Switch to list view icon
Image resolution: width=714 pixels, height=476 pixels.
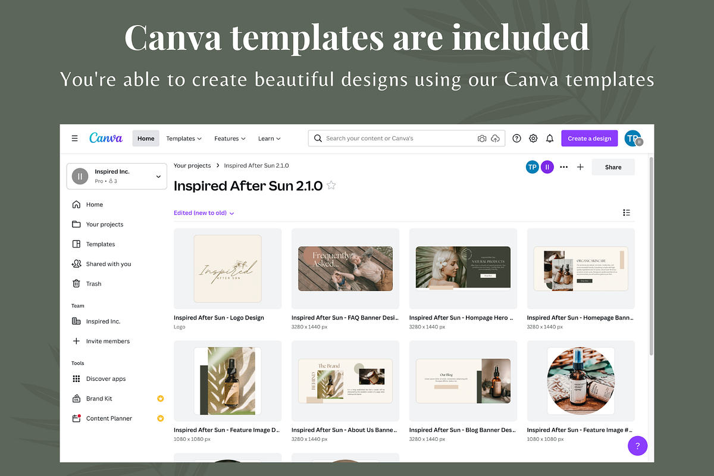[627, 212]
